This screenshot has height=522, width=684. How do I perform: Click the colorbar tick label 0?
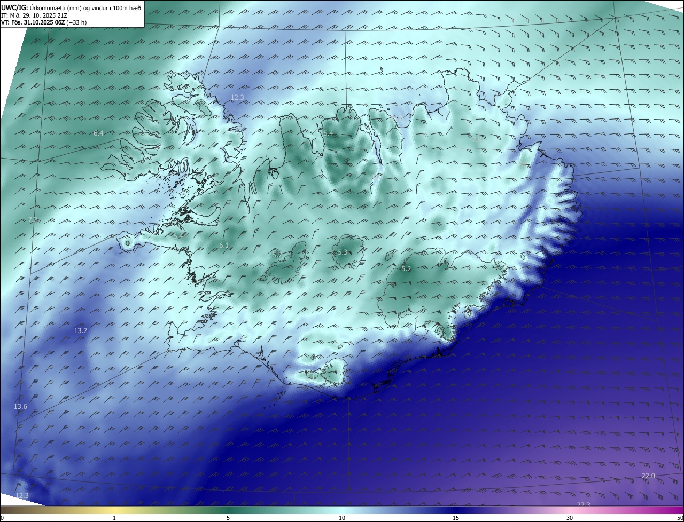tap(2, 518)
